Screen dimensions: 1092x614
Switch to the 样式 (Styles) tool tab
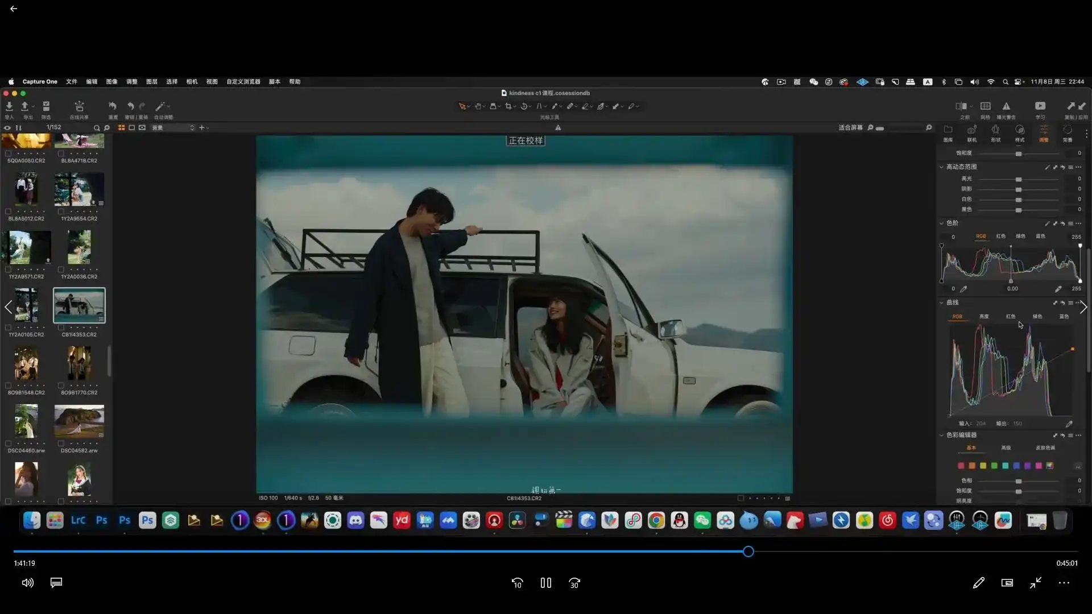1020,134
